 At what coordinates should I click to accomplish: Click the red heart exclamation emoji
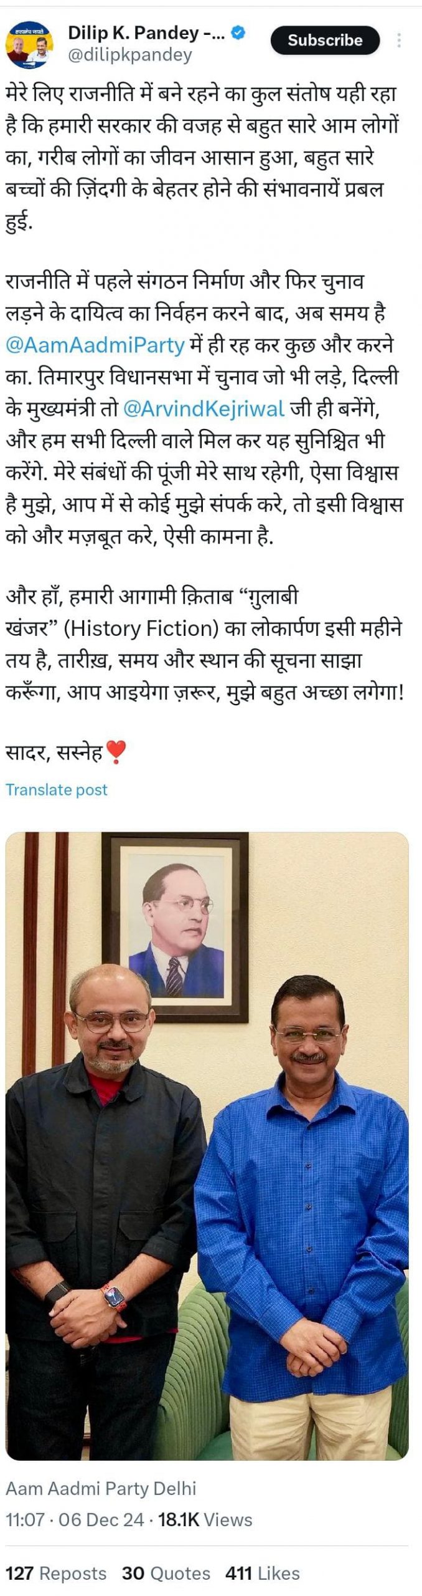(x=116, y=752)
